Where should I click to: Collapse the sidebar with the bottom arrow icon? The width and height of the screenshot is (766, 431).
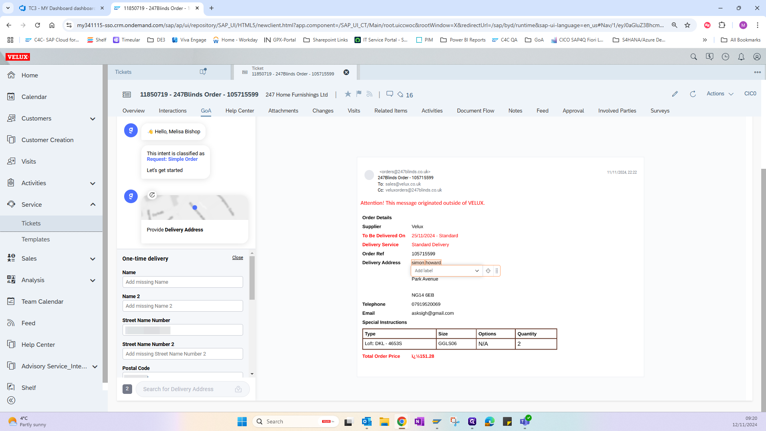click(11, 400)
